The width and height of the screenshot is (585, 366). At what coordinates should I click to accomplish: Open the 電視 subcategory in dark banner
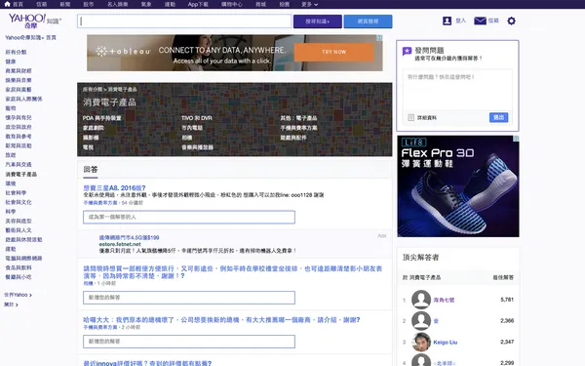pyautogui.click(x=88, y=147)
